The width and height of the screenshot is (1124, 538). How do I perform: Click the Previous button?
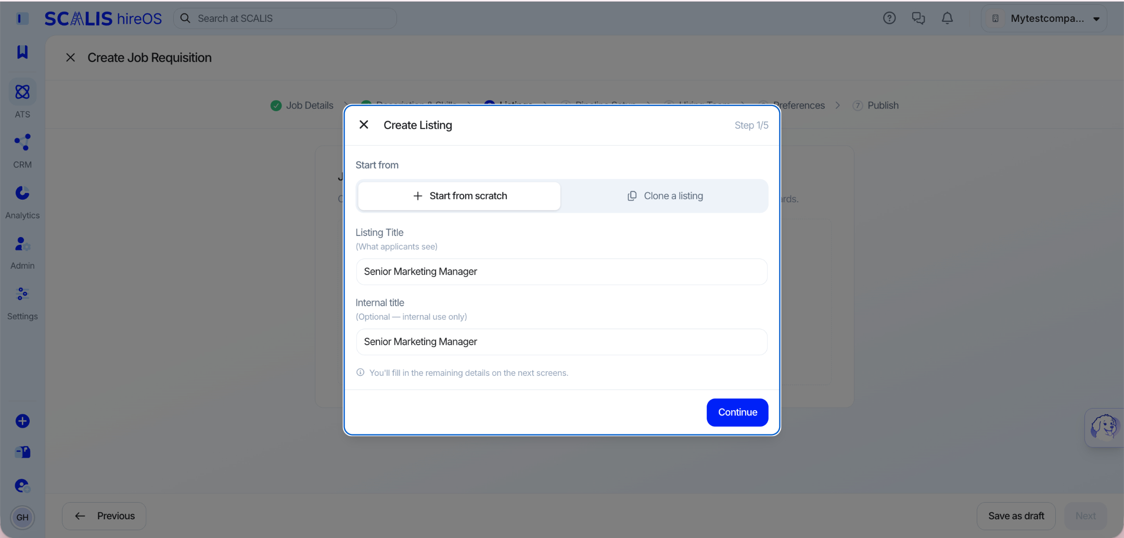[104, 516]
